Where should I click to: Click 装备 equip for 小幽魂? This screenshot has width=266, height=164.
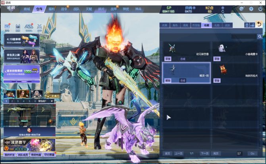pos(217,59)
